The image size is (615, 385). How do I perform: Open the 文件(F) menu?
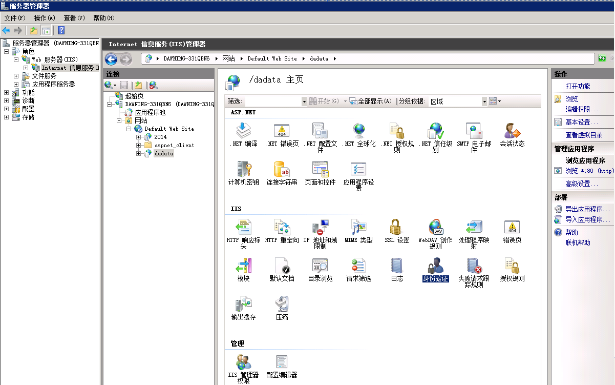[15, 18]
